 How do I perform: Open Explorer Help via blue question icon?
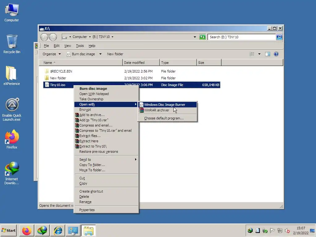pyautogui.click(x=276, y=54)
